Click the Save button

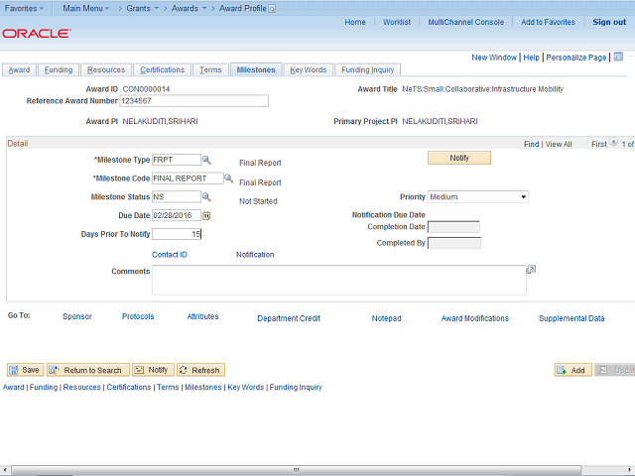point(25,370)
